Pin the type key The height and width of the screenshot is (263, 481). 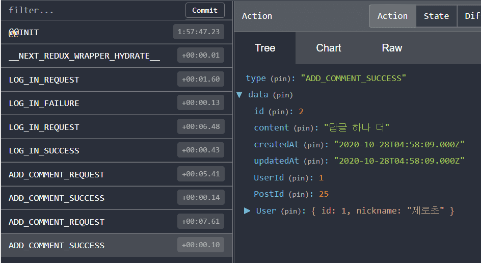(x=280, y=78)
